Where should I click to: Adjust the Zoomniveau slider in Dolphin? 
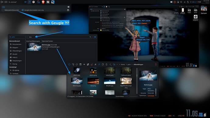[x=131, y=96]
